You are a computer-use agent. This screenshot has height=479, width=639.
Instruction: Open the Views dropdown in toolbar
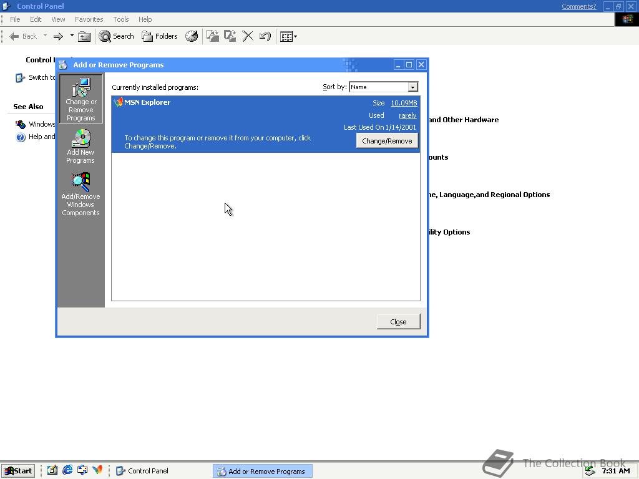pos(288,36)
